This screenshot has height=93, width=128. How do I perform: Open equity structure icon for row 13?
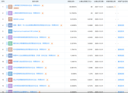(47, 80)
